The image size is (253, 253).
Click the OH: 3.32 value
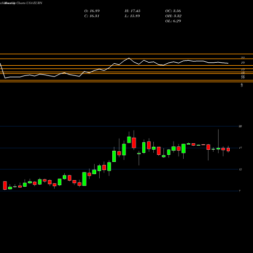173,16
